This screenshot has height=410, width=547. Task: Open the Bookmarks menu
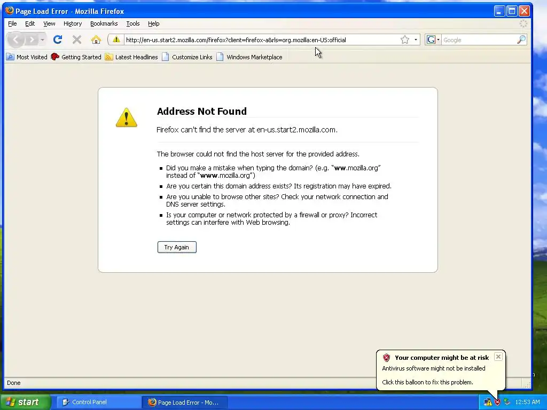[104, 23]
